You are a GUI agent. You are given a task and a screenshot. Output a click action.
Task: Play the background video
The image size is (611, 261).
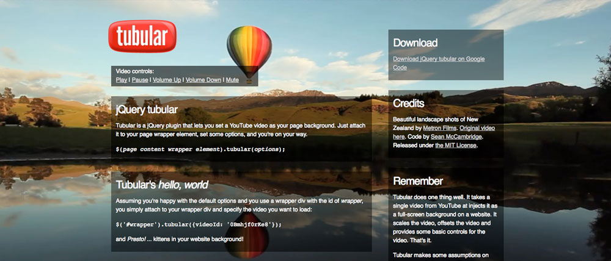click(x=121, y=80)
